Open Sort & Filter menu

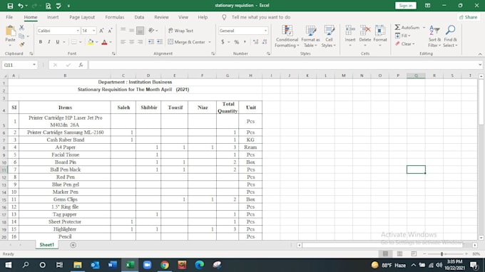coord(434,36)
